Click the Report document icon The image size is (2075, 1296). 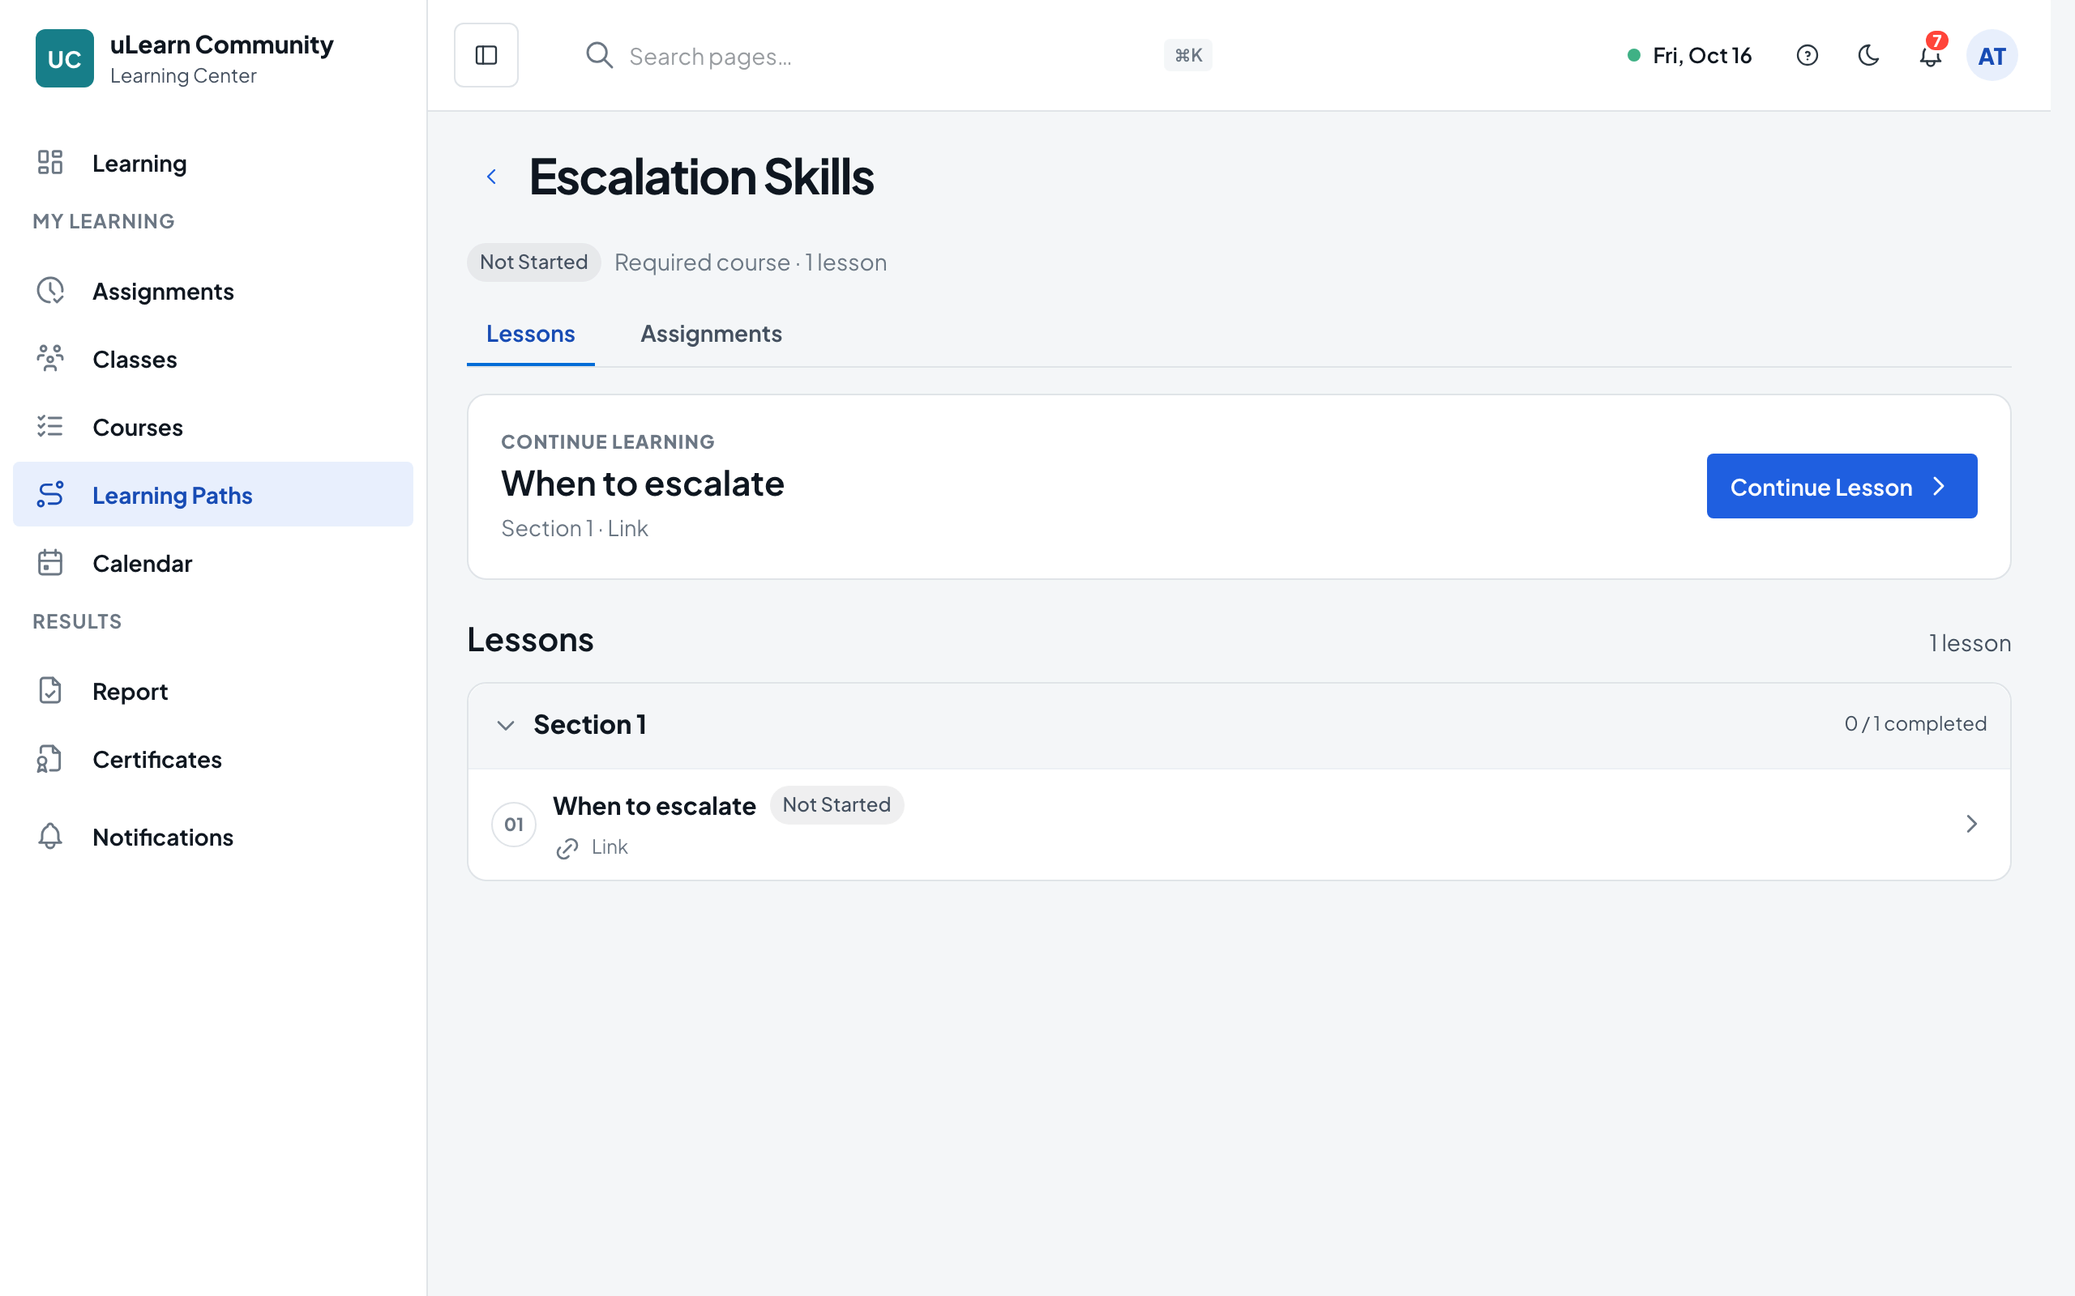(50, 690)
